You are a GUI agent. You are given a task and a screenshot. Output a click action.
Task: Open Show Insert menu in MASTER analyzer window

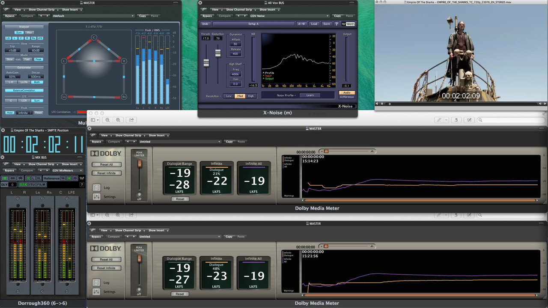(x=71, y=9)
